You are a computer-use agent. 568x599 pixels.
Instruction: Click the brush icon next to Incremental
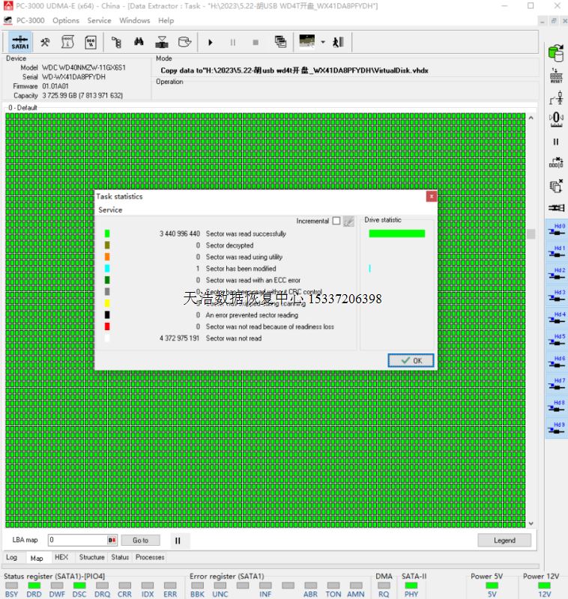[x=348, y=221]
